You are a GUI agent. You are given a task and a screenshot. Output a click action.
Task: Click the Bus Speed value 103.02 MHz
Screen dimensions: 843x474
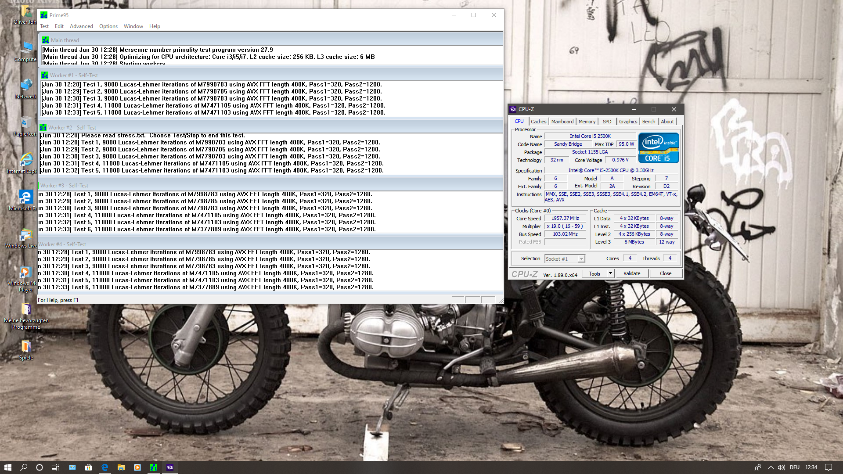(x=565, y=234)
